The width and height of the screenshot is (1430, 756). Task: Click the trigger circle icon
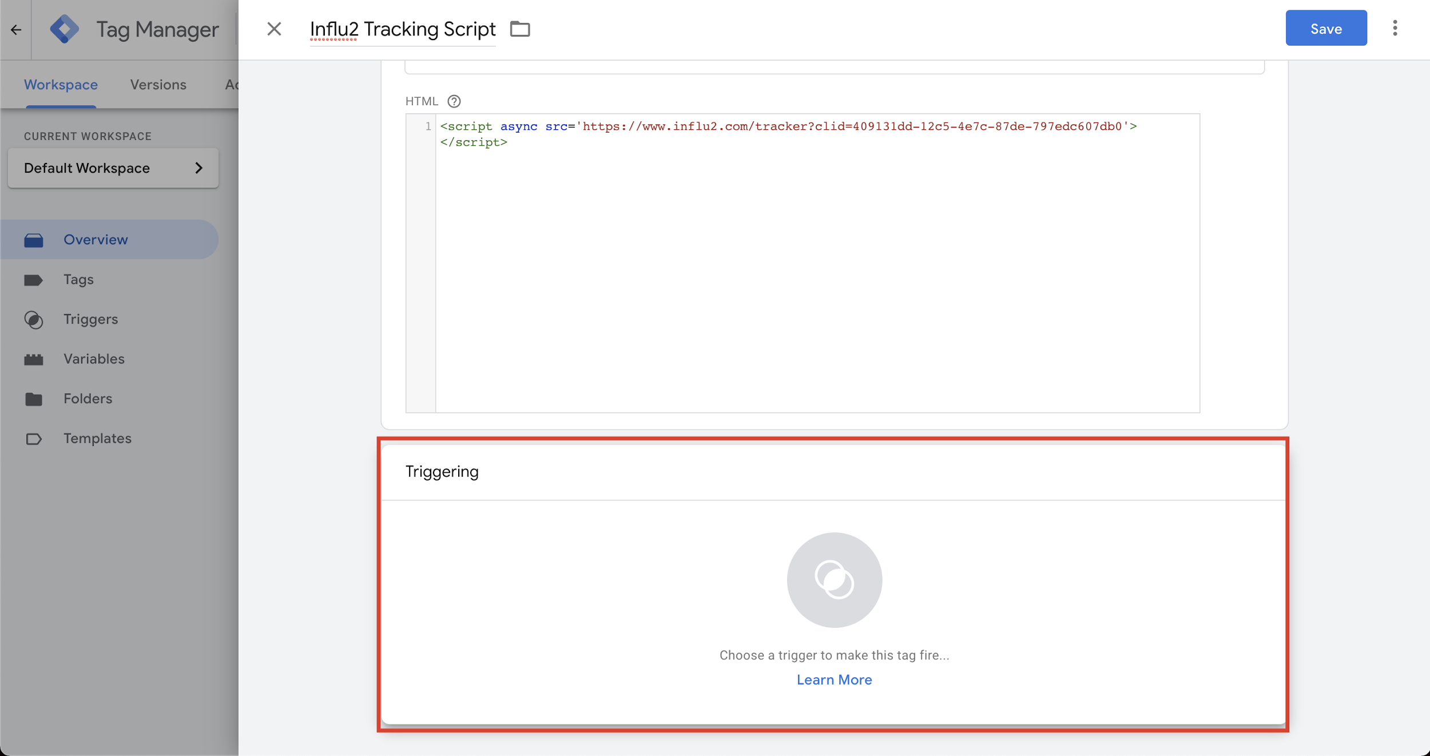(x=834, y=580)
